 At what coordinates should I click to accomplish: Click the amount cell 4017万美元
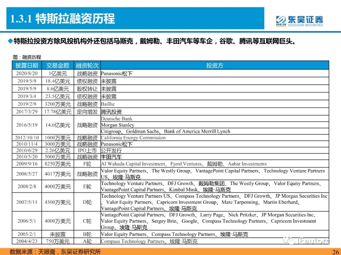(x=58, y=174)
